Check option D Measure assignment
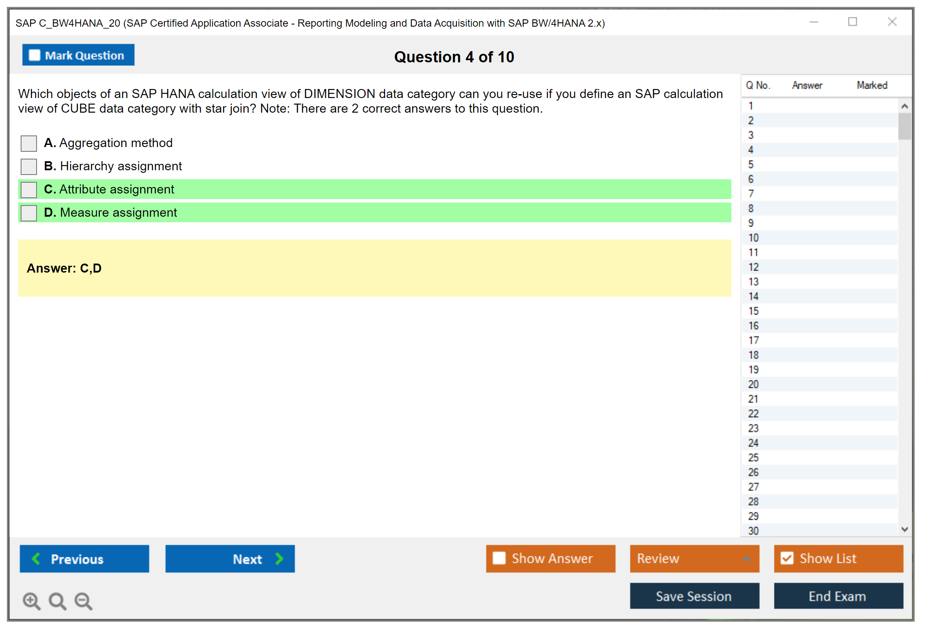Screen dimensions: 925x632 (x=29, y=213)
